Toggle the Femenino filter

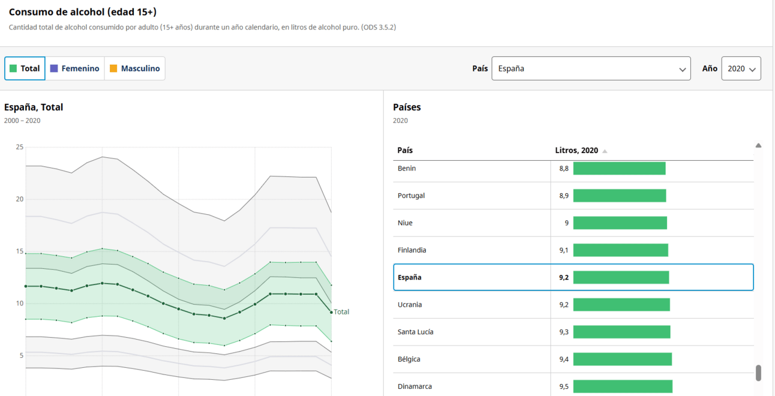[x=75, y=68]
